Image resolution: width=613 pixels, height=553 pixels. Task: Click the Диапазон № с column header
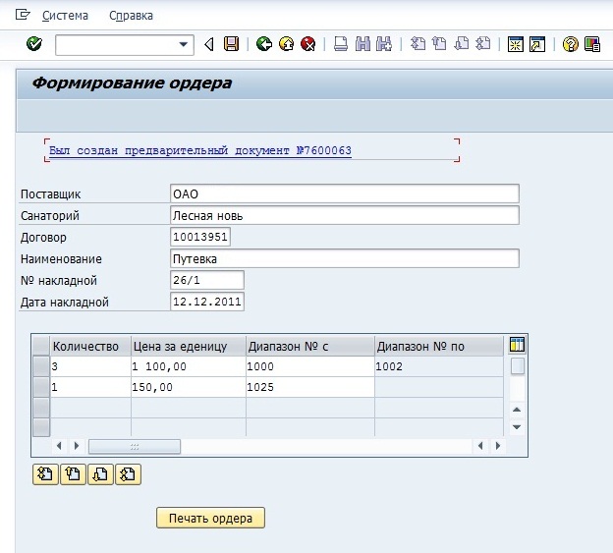tap(310, 347)
